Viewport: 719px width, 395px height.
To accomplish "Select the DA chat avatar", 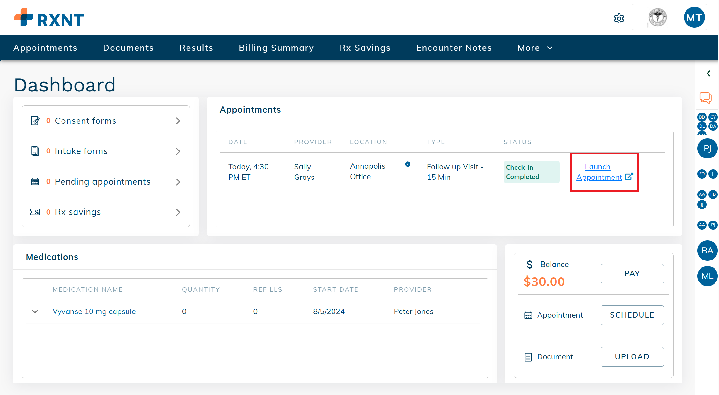I will click(713, 126).
